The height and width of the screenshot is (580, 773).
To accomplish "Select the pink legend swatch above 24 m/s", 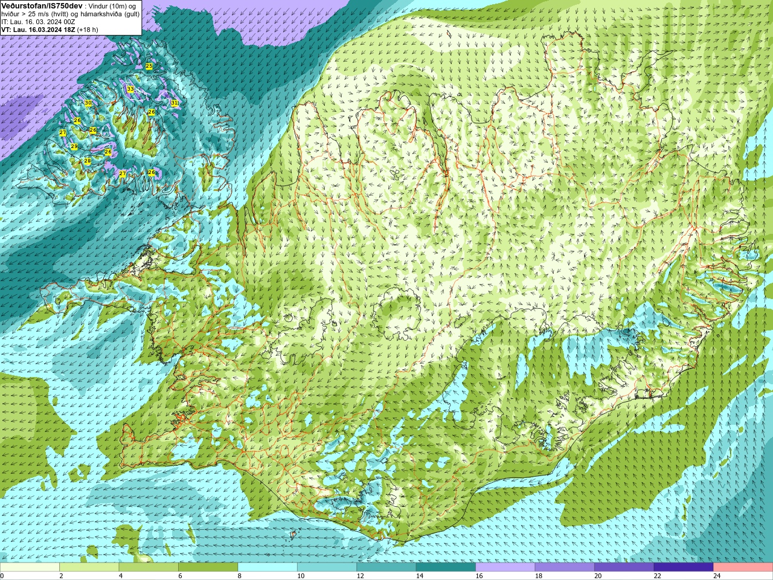I will click(743, 567).
